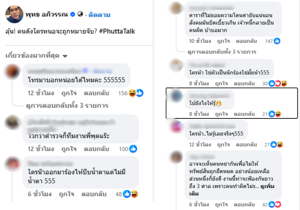Click the reaction icons next to count 30
The width and height of the screenshot is (300, 210).
[278, 83]
